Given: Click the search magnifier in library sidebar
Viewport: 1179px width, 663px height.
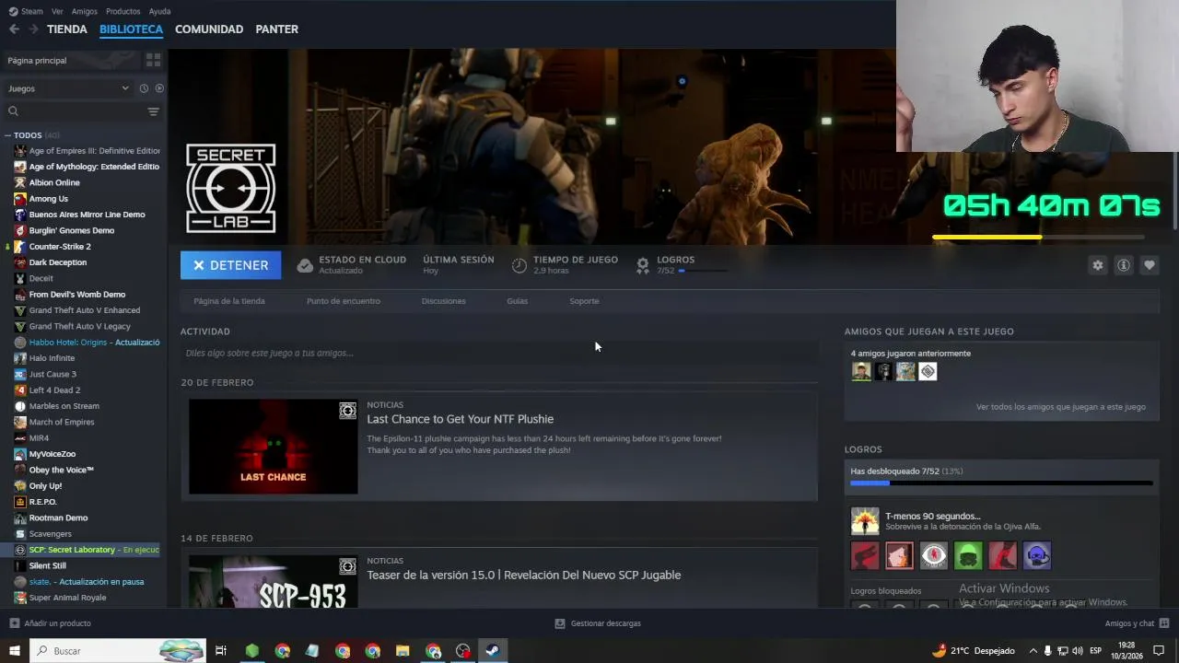Looking at the screenshot, I should pyautogui.click(x=13, y=111).
